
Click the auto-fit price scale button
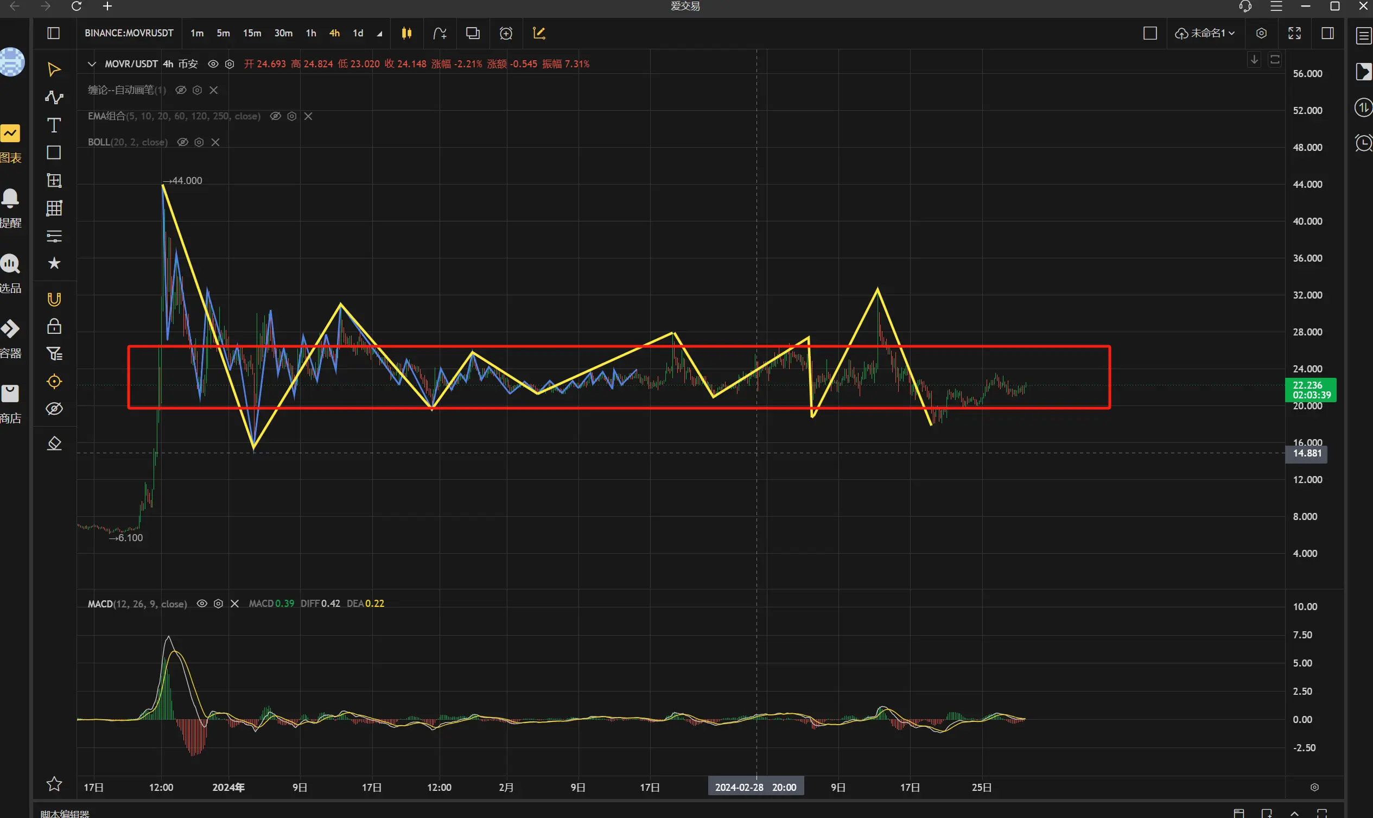pyautogui.click(x=1275, y=60)
